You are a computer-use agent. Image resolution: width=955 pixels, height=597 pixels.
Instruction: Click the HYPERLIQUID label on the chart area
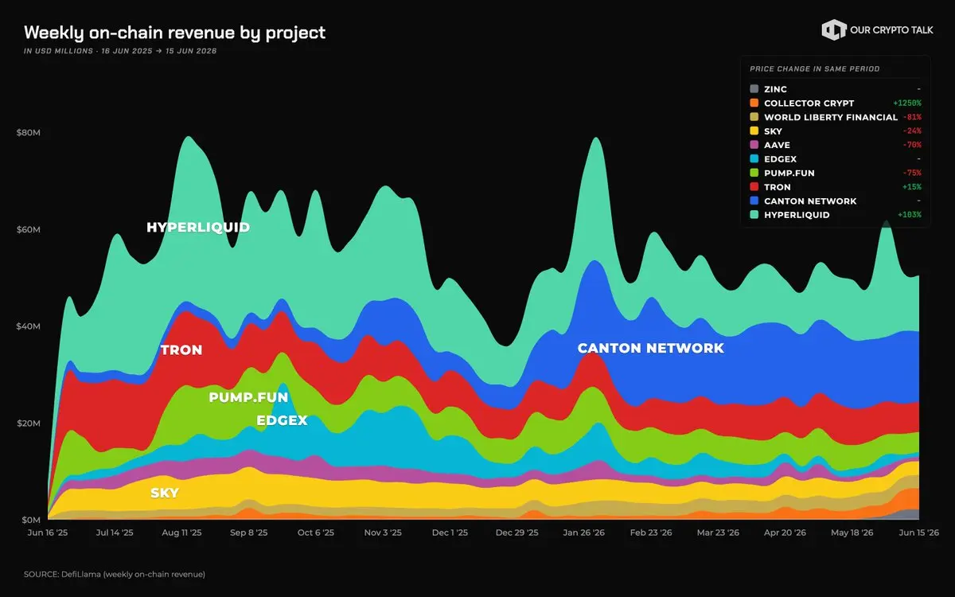(198, 228)
